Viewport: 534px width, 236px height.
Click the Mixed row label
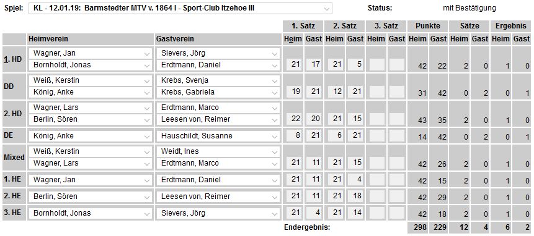click(x=14, y=158)
